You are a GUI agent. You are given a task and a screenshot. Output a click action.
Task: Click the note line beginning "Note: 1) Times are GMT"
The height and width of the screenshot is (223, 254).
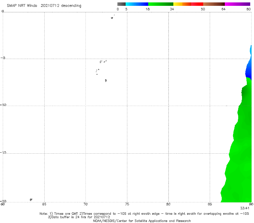pos(144,214)
